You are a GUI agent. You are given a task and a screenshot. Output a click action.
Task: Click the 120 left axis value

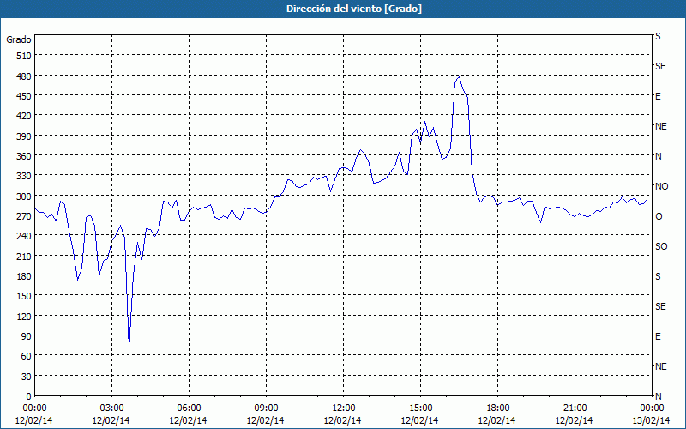[x=24, y=316]
